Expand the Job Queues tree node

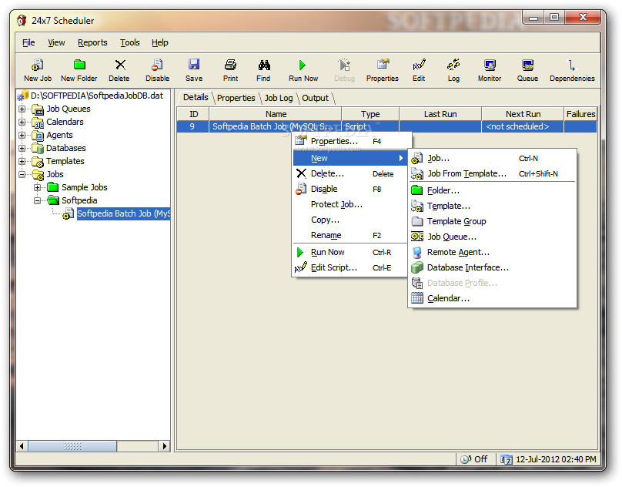pos(22,109)
